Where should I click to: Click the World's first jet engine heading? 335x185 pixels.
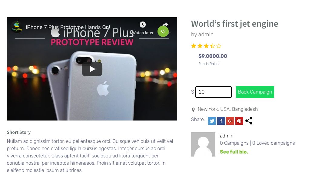pyautogui.click(x=234, y=24)
